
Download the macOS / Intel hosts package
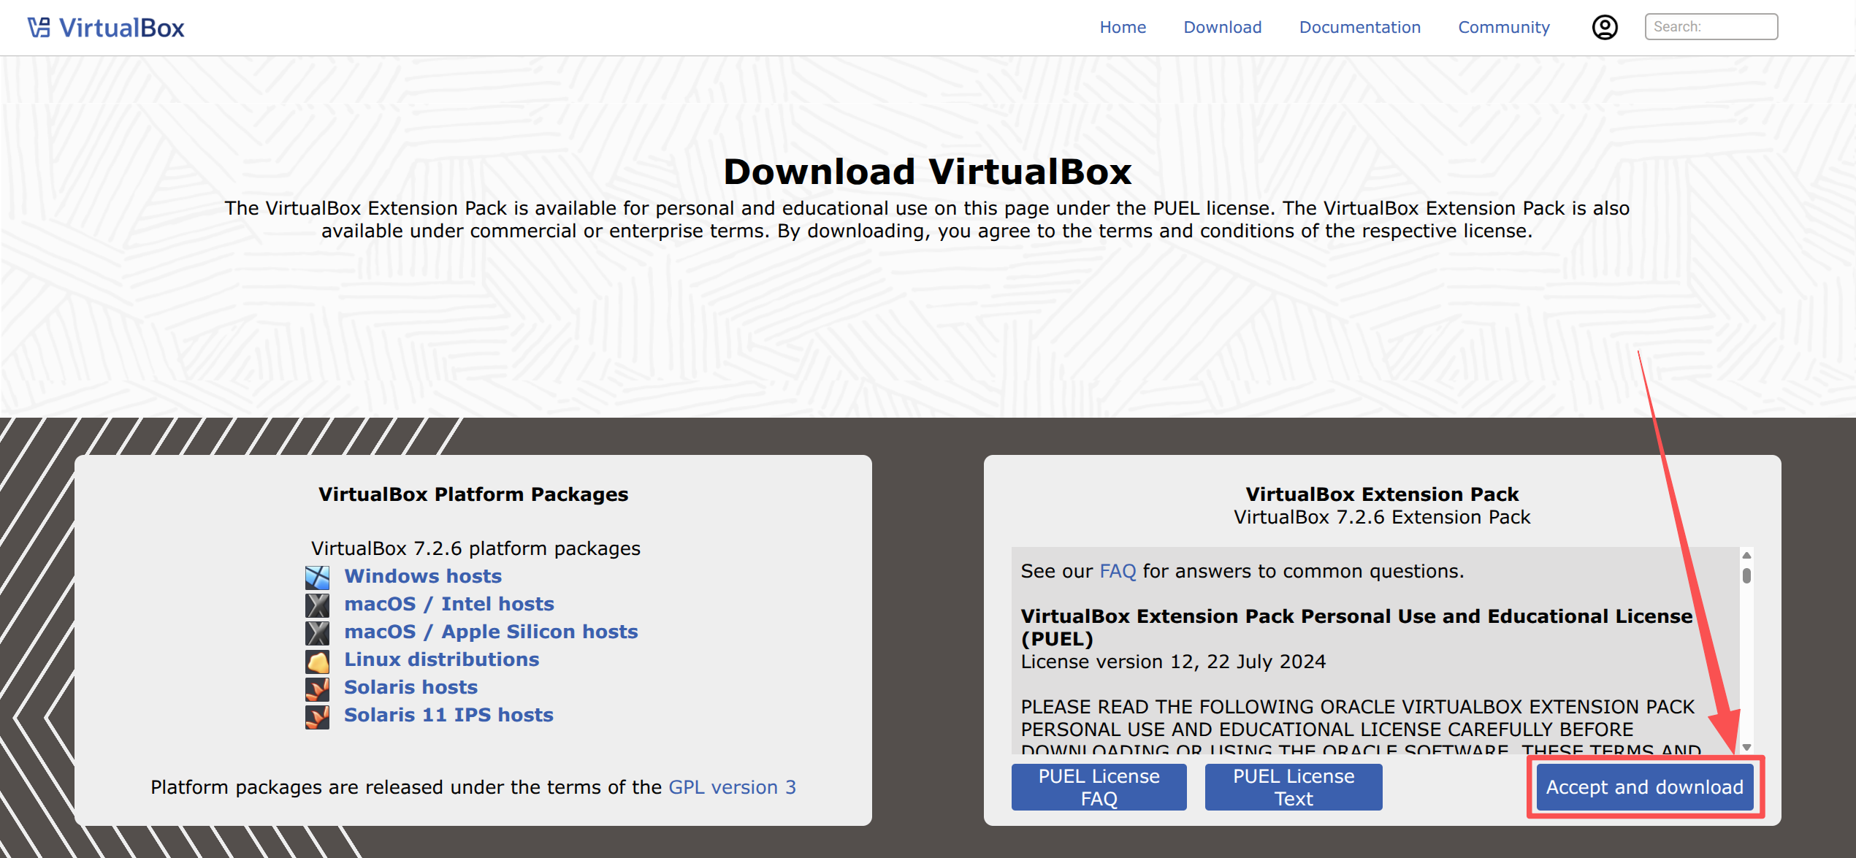[x=449, y=604]
